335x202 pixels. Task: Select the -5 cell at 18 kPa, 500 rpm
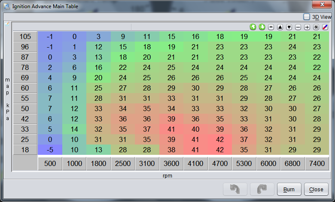[50, 150]
